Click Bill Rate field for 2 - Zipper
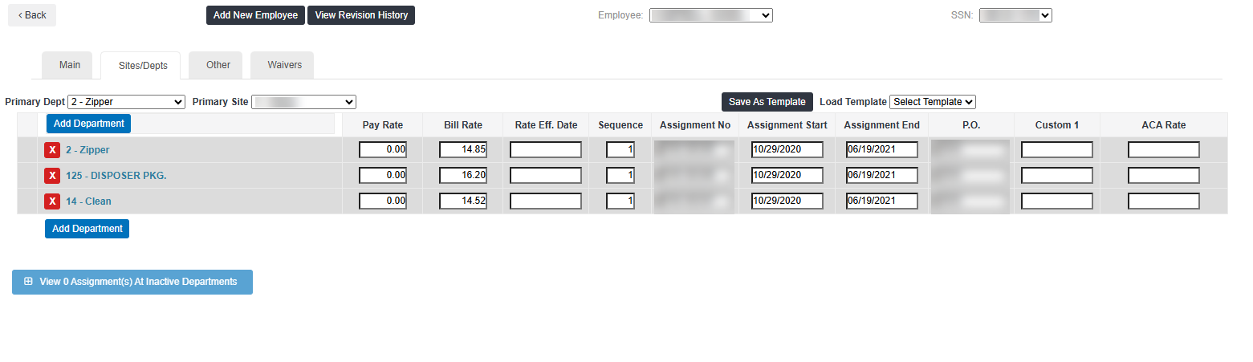The height and width of the screenshot is (362, 1253). point(463,150)
